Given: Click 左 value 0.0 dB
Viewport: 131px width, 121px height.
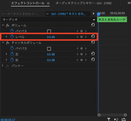Looking at the screenshot, I should [51, 54].
